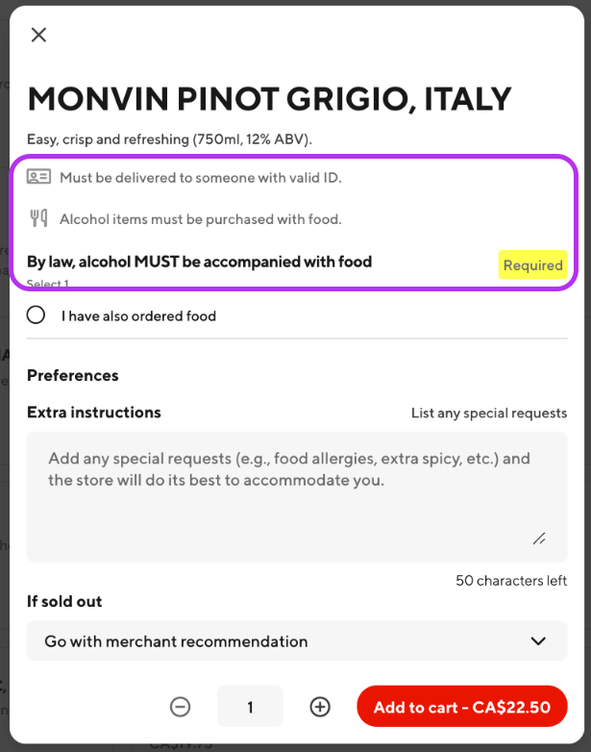Click into the extra instructions text area

297,497
